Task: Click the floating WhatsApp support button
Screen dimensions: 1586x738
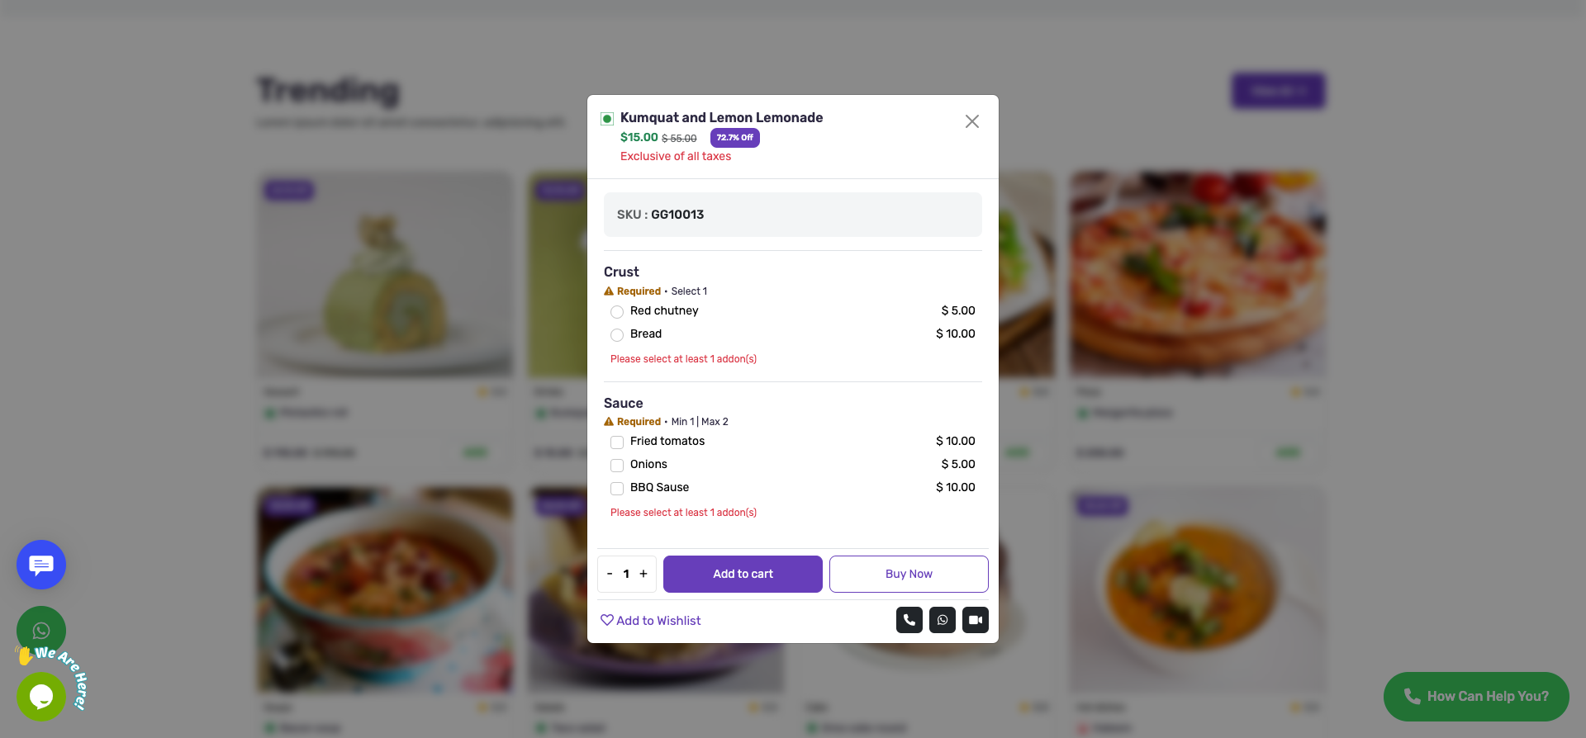Action: pyautogui.click(x=40, y=630)
